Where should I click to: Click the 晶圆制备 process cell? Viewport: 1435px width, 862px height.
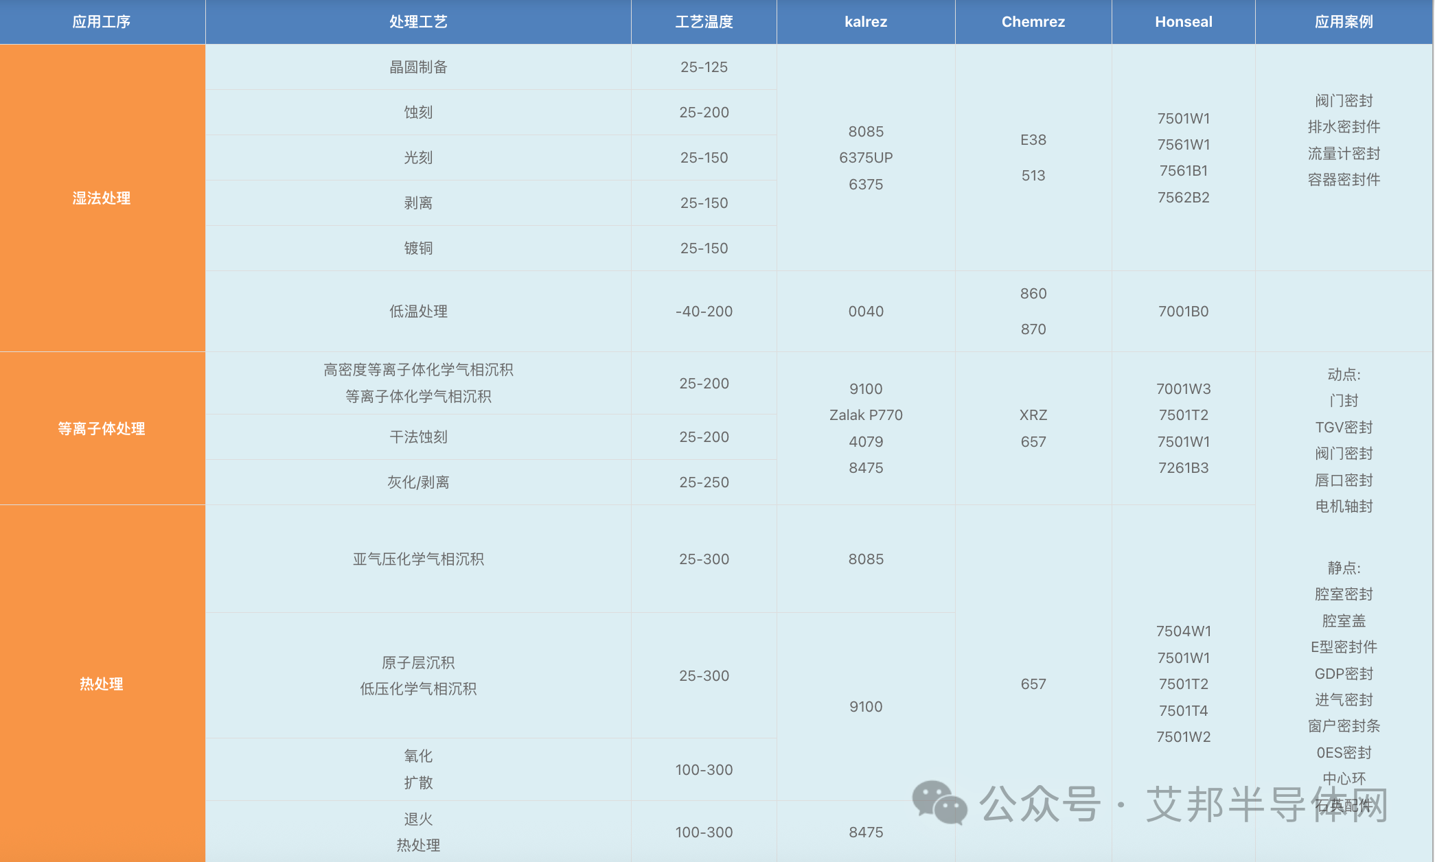click(418, 67)
